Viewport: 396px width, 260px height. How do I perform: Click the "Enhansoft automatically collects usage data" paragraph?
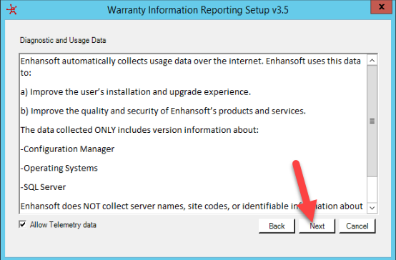[x=191, y=67]
